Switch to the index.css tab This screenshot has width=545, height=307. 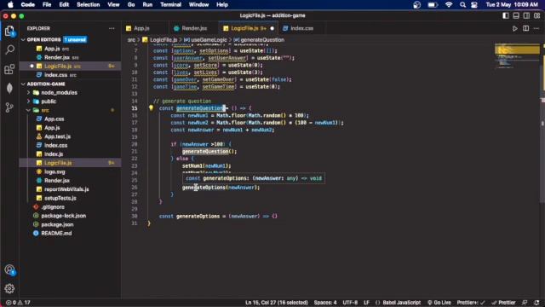tap(301, 28)
